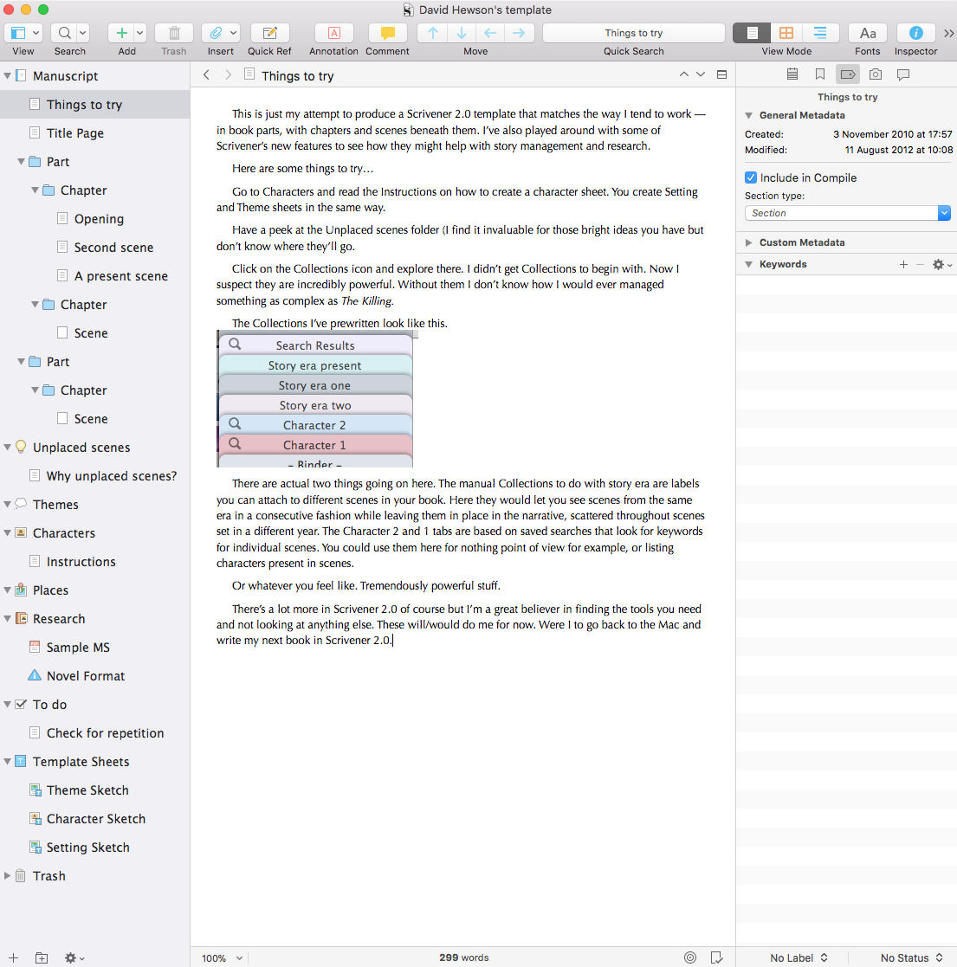Viewport: 957px width, 967px height.
Task: Show more toolbar items chevron
Action: coord(949,33)
